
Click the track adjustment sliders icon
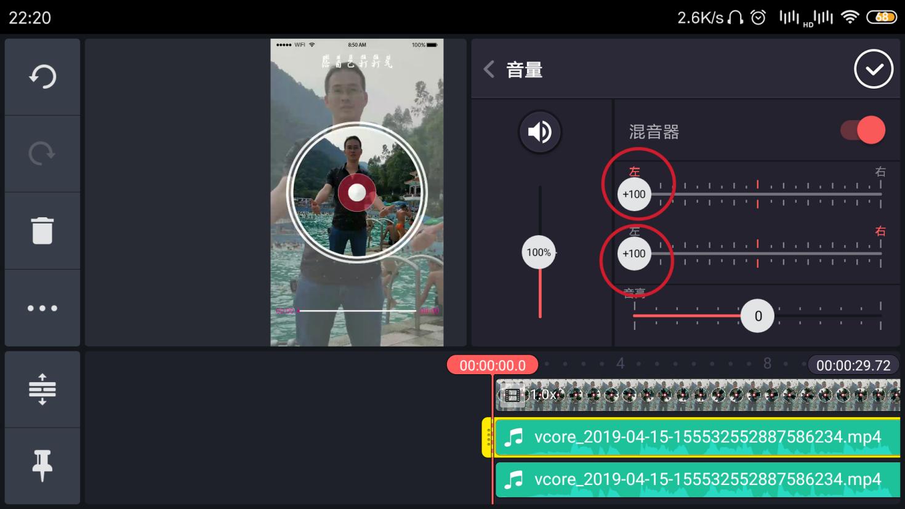tap(42, 389)
